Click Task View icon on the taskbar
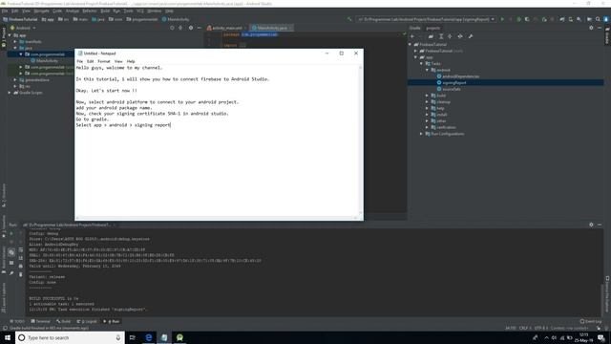Image resolution: width=611 pixels, height=344 pixels. pyautogui.click(x=132, y=337)
